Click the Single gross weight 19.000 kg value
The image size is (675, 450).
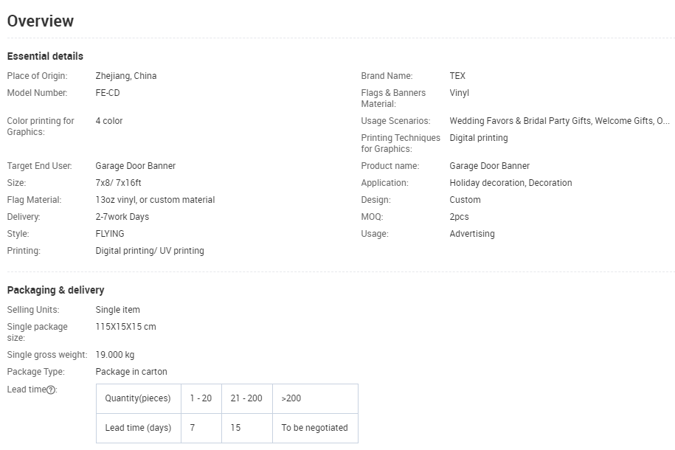coord(114,355)
